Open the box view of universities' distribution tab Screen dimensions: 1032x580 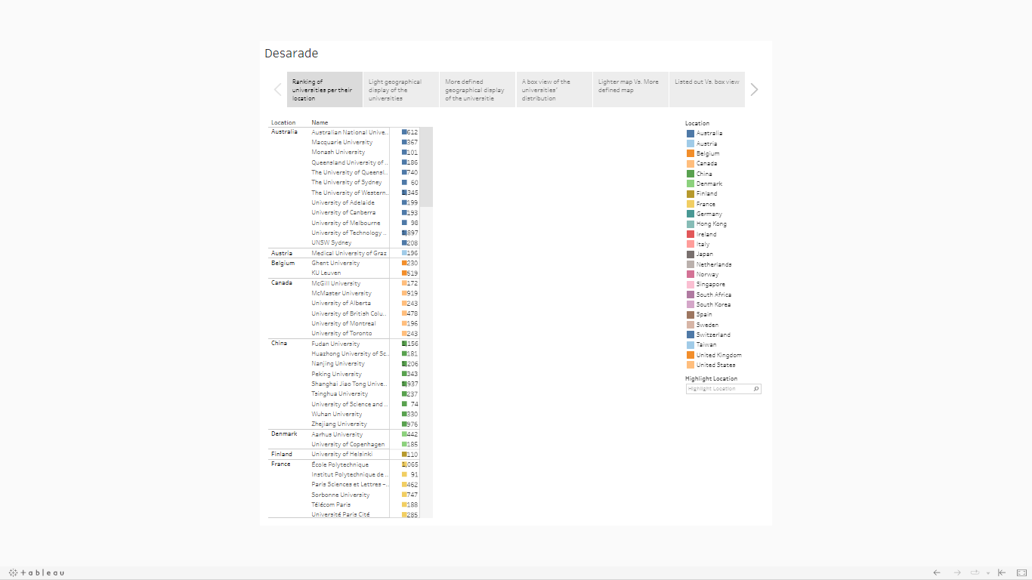coord(554,89)
